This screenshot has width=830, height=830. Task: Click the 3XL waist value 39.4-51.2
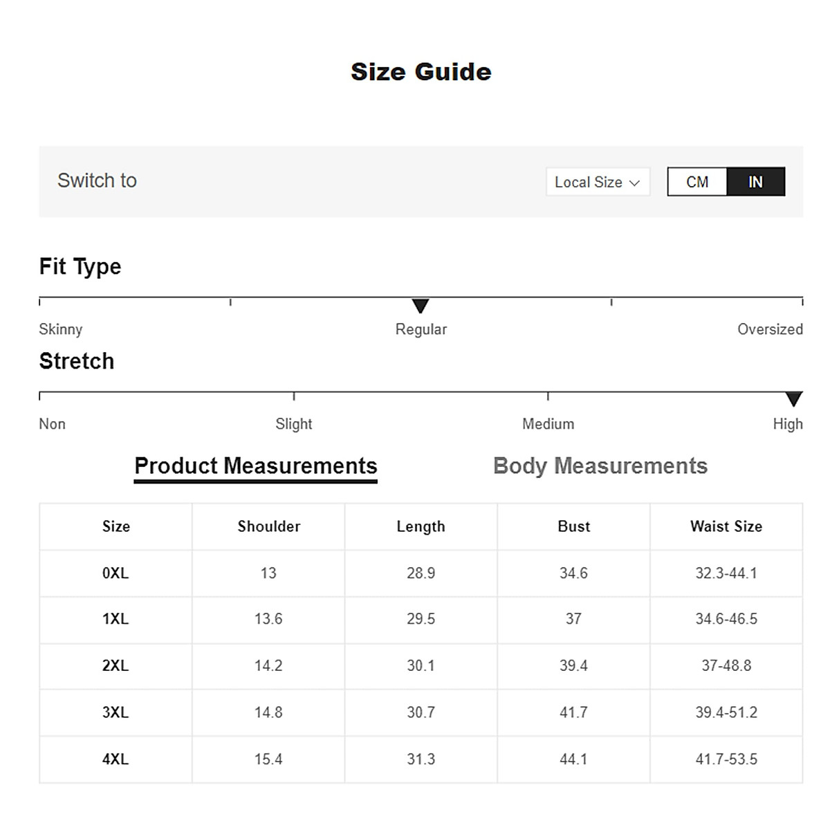coord(726,712)
